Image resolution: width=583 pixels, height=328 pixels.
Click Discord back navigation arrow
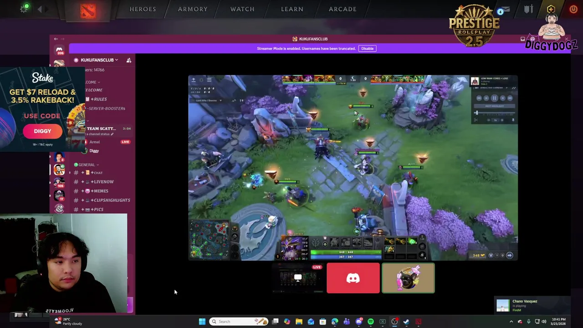pos(56,39)
